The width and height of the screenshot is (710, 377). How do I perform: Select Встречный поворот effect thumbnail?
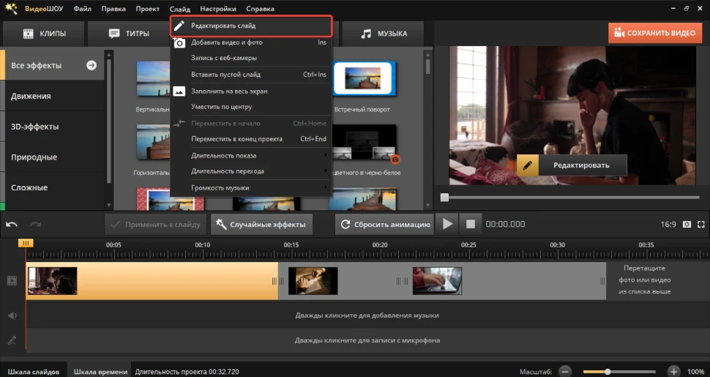pos(365,79)
